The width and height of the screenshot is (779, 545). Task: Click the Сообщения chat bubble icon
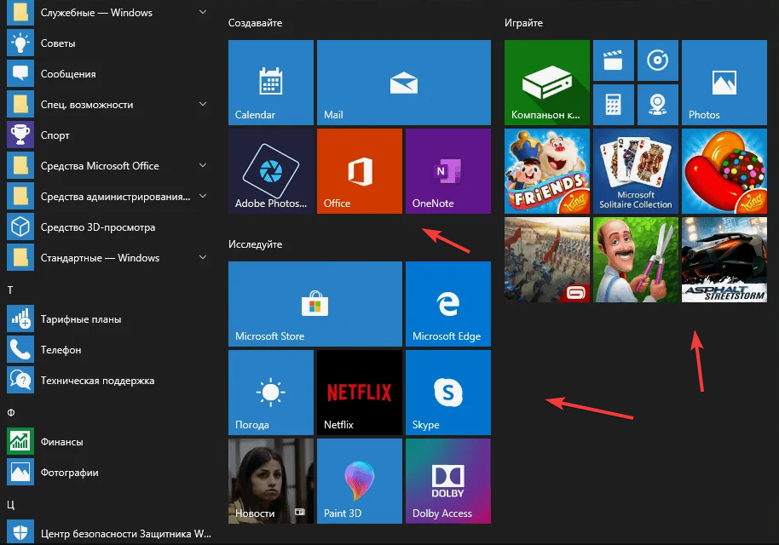coord(20,74)
